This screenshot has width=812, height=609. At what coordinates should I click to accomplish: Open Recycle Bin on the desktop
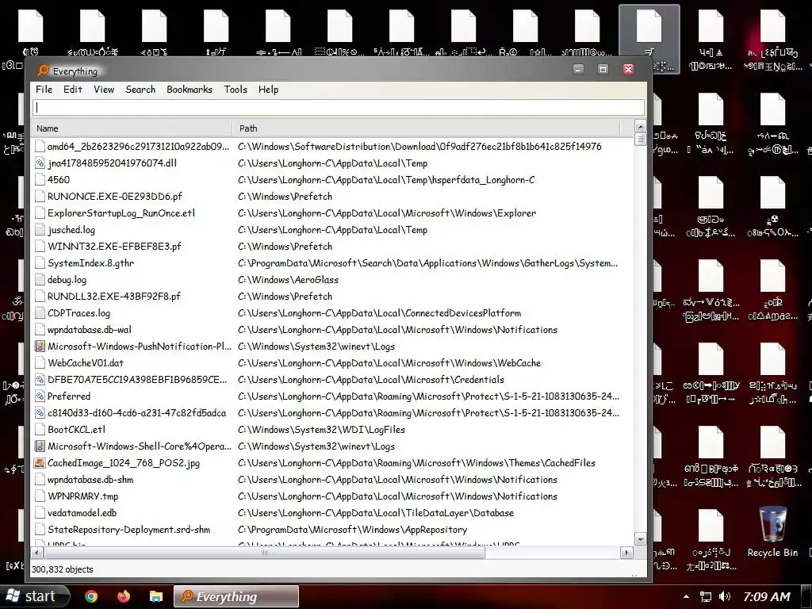pos(772,532)
